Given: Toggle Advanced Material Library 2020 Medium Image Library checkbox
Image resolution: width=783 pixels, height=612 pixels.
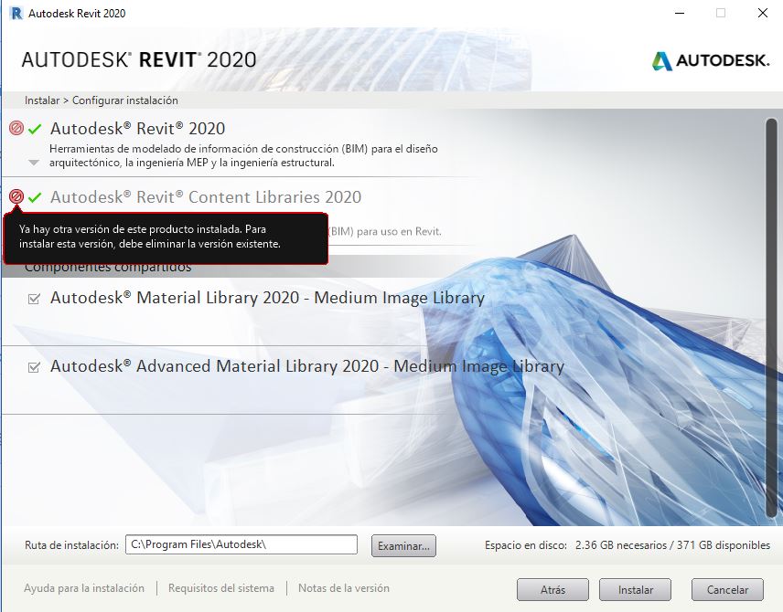Looking at the screenshot, I should 34,367.
